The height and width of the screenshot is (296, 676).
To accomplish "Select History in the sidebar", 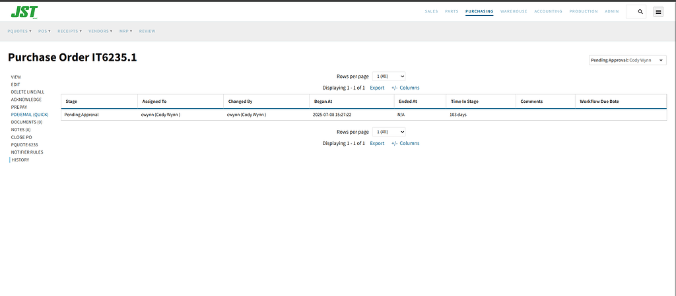I will [x=20, y=160].
